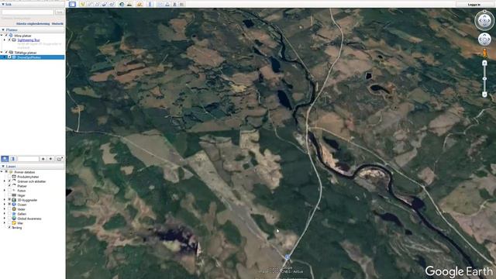Click the add folder icon in Places toolbar
The width and height of the screenshot is (496, 279).
(60, 159)
